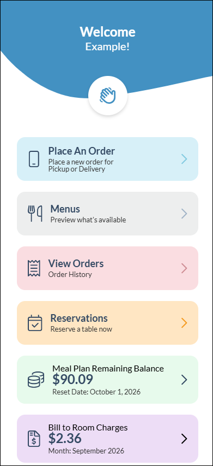
Task: Click the calendar check Reservations icon
Action: pyautogui.click(x=35, y=323)
